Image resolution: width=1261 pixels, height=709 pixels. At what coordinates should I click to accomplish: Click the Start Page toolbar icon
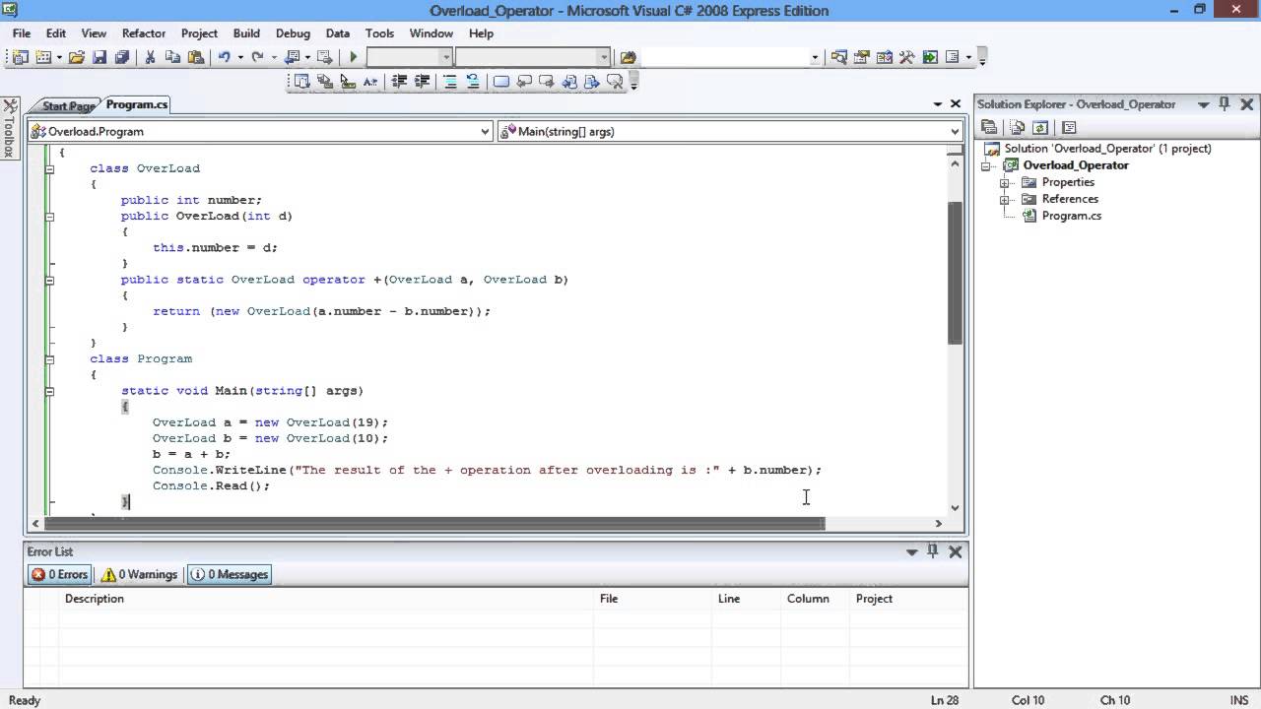tap(930, 57)
